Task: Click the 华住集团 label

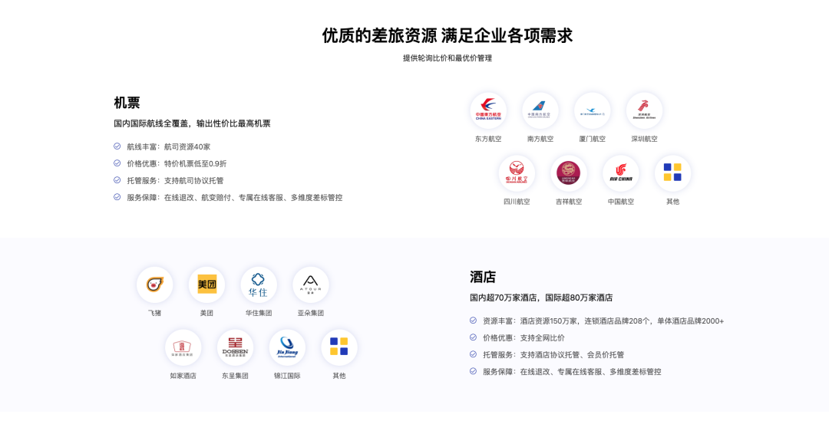Action: pyautogui.click(x=259, y=313)
